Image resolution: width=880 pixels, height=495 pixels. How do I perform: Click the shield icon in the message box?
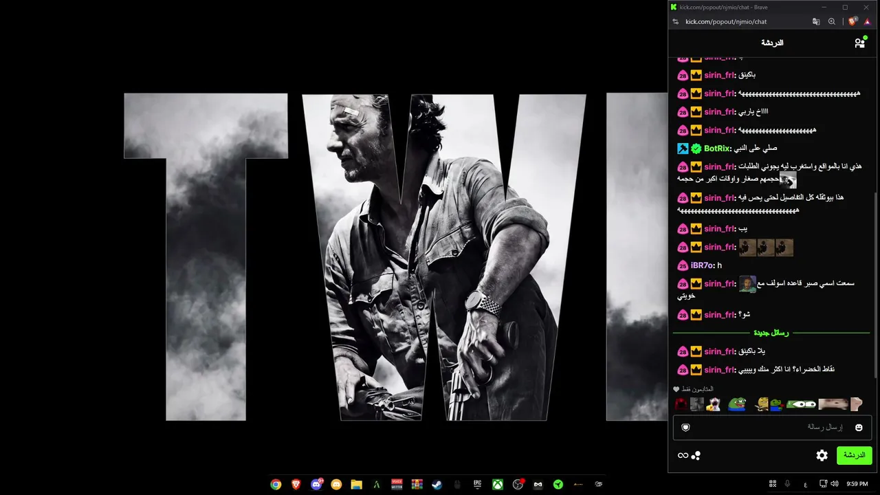[x=685, y=428]
